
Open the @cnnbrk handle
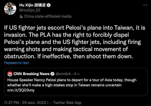(63, 74)
